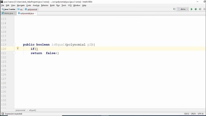Click the polynomial breadcrumb at editor bottom
The image size is (206, 116).
(20, 110)
